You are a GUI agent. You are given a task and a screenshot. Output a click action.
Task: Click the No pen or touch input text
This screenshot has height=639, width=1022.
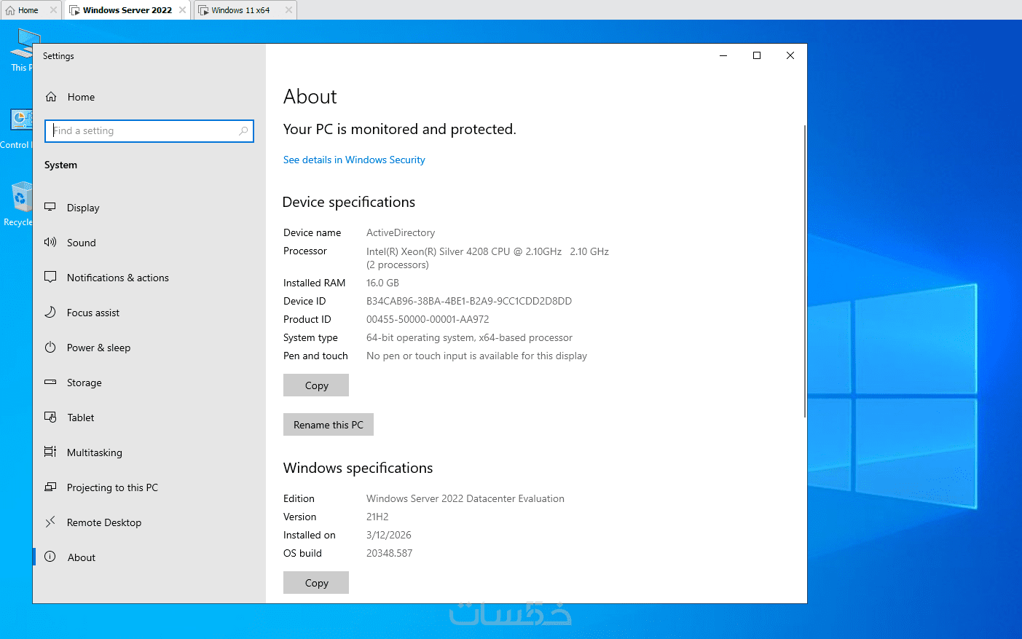(476, 356)
